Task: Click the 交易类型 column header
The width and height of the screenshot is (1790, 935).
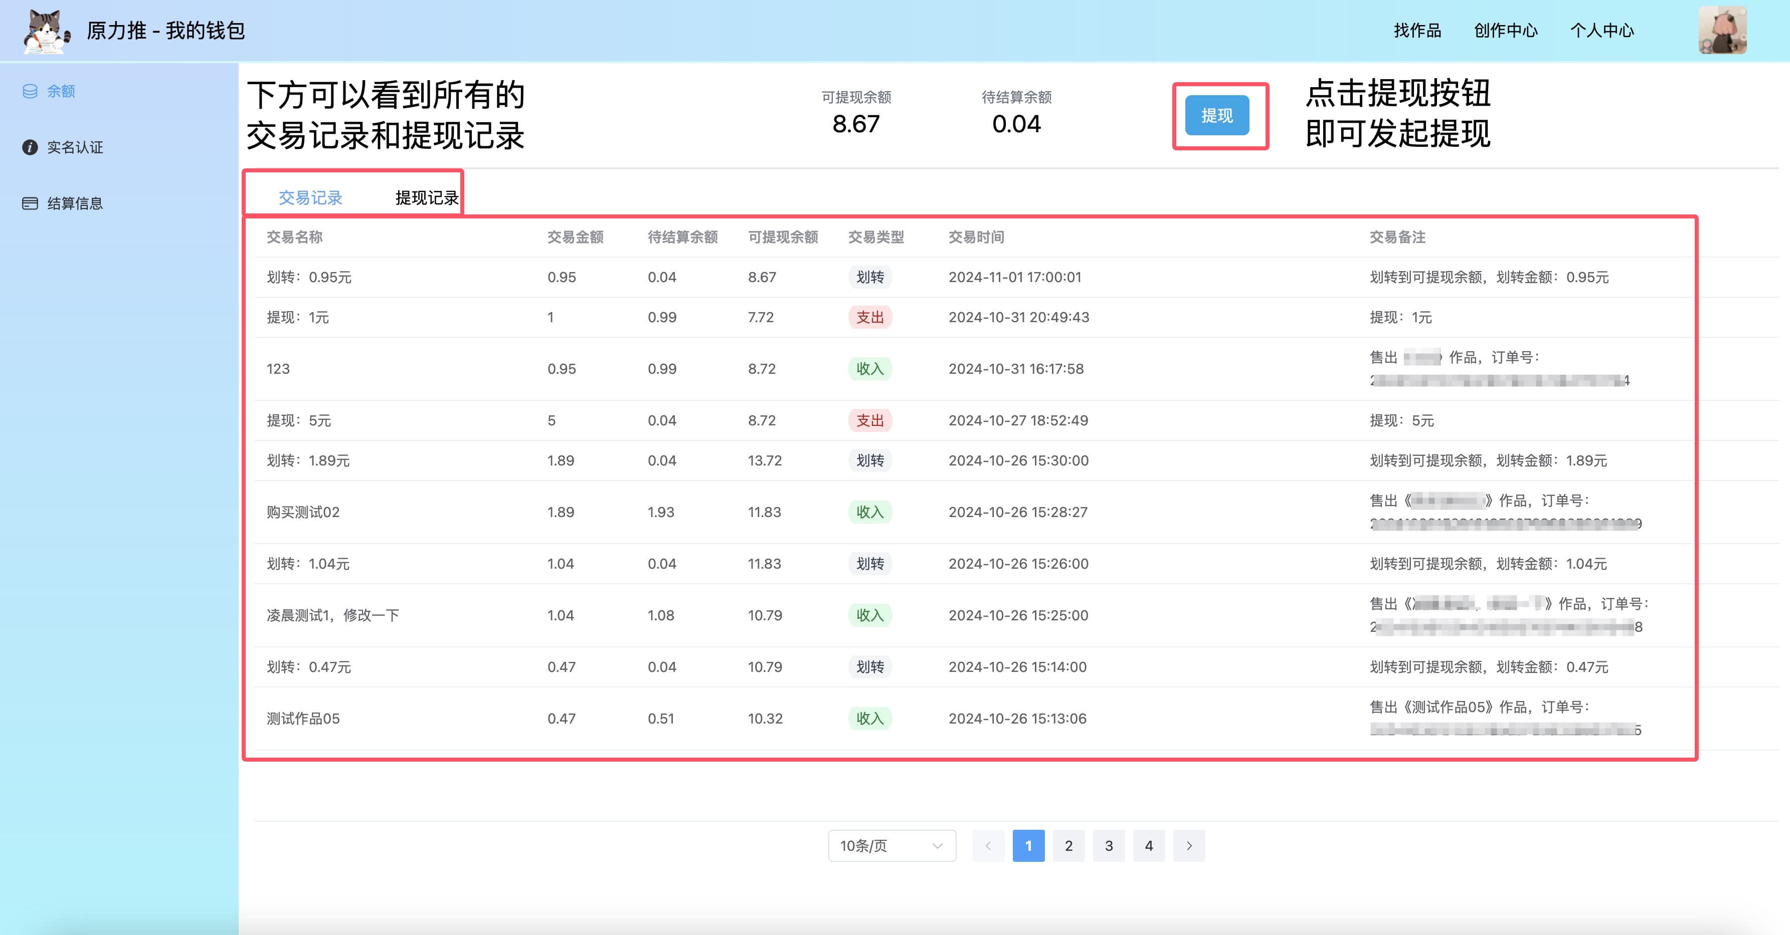Action: (876, 237)
